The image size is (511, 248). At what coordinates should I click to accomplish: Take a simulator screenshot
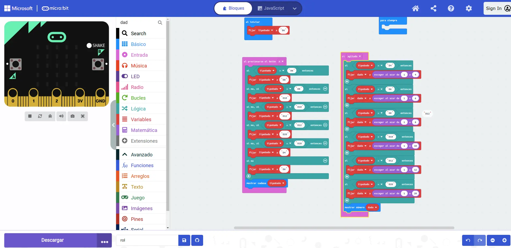tap(73, 116)
